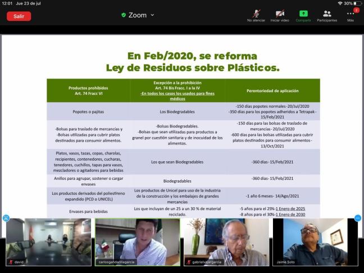Tap the green Compartir share icon

tap(303, 15)
